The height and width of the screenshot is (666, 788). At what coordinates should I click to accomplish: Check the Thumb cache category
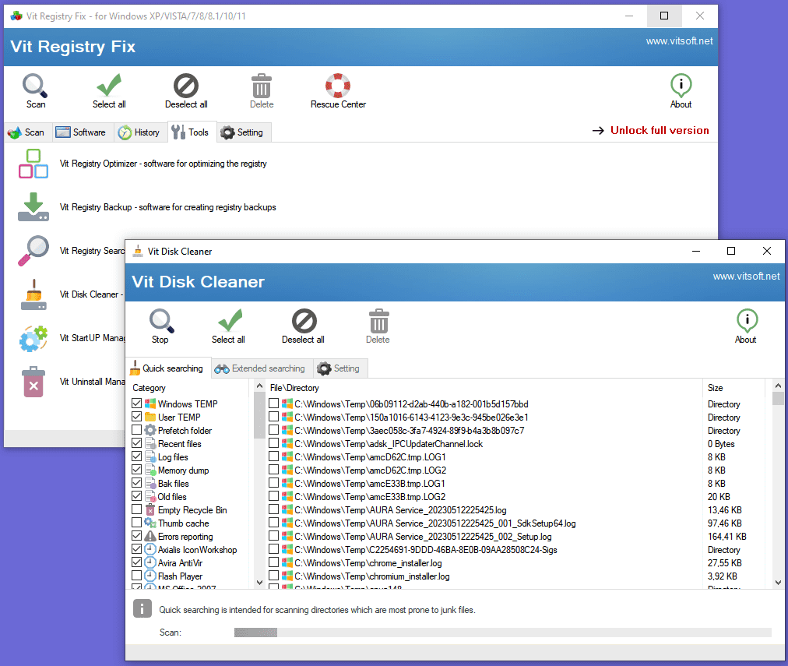[x=137, y=523]
